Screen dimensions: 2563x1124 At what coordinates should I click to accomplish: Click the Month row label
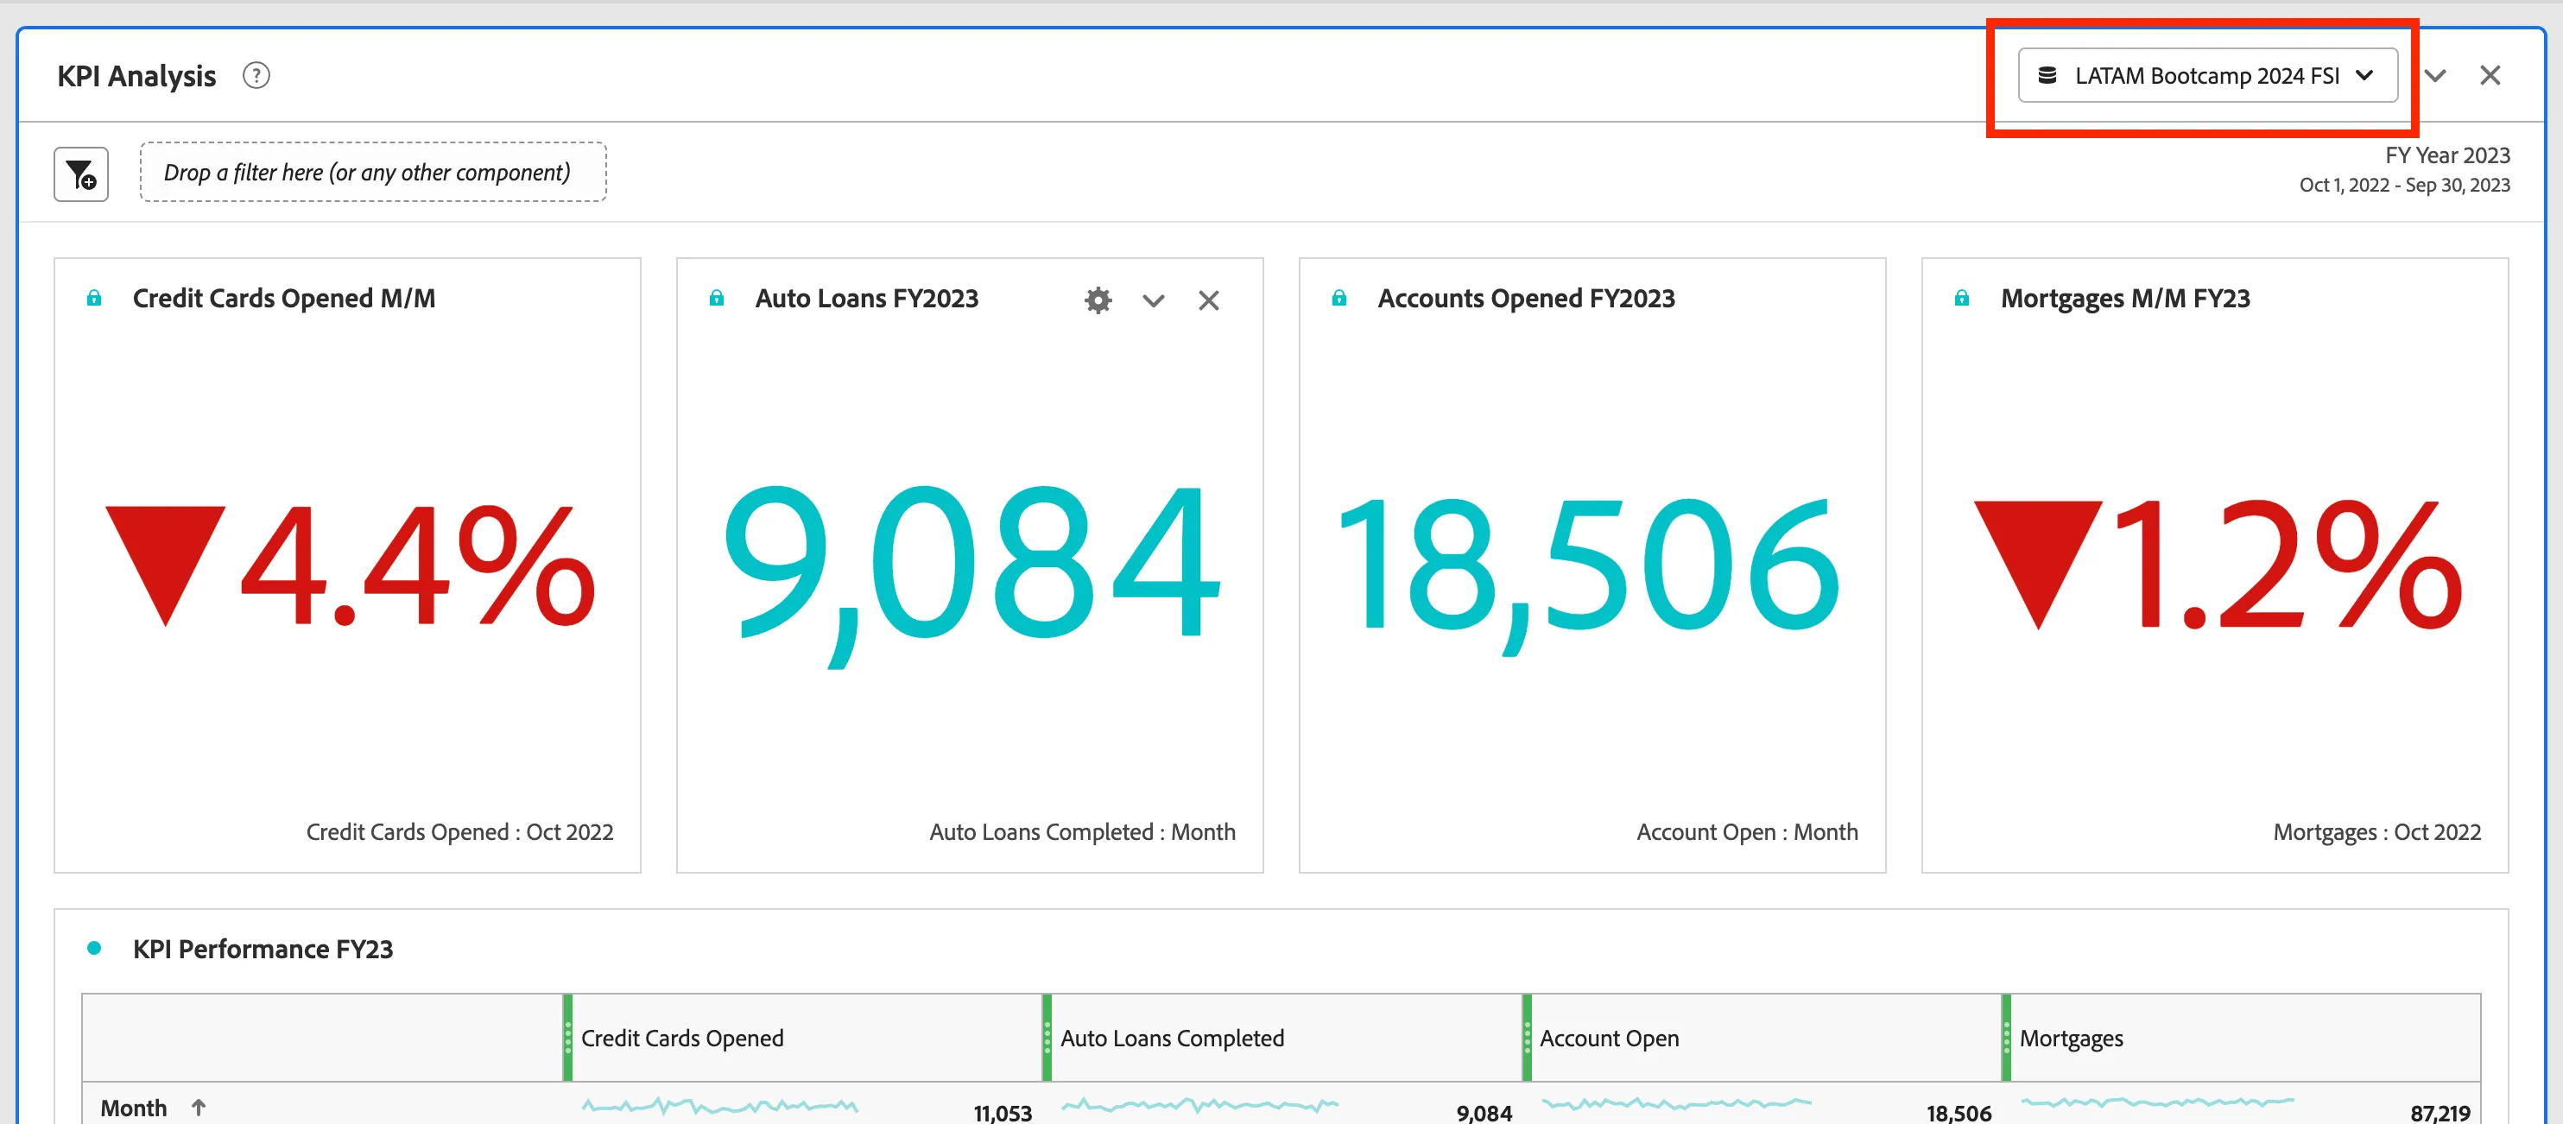pyautogui.click(x=133, y=1108)
